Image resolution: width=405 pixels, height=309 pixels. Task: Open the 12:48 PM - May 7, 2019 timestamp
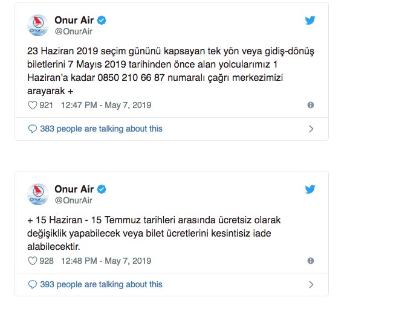click(x=106, y=261)
